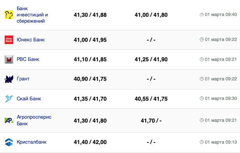This screenshot has height=153, width=240.
Task: Select the 41,40 / 42,00 rate cell
Action: [x=90, y=142]
